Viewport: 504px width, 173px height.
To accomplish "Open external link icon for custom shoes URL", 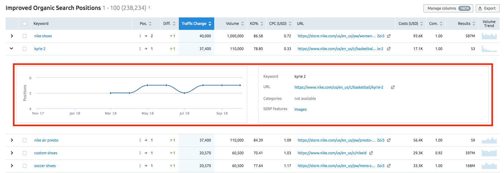I will pyautogui.click(x=371, y=153).
